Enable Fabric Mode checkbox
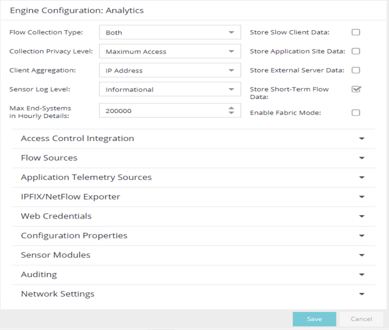This screenshot has width=389, height=330. [355, 112]
